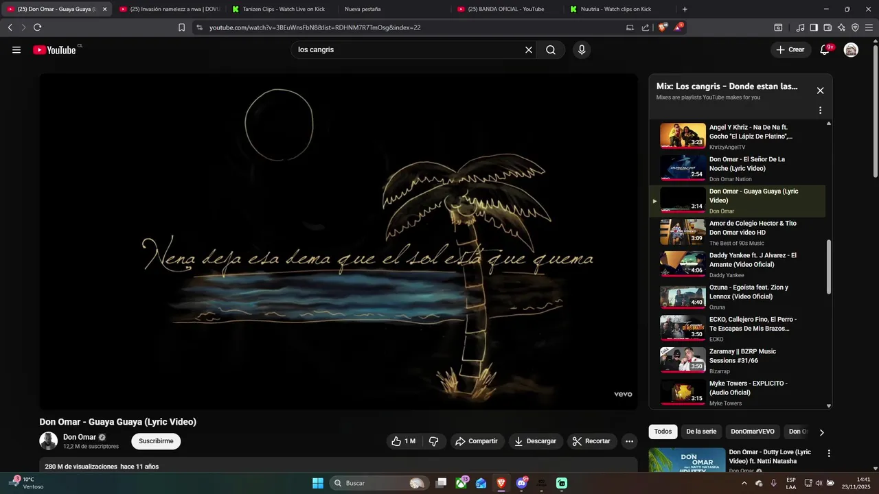
Task: Like the video with 1 M likes
Action: pos(404,441)
